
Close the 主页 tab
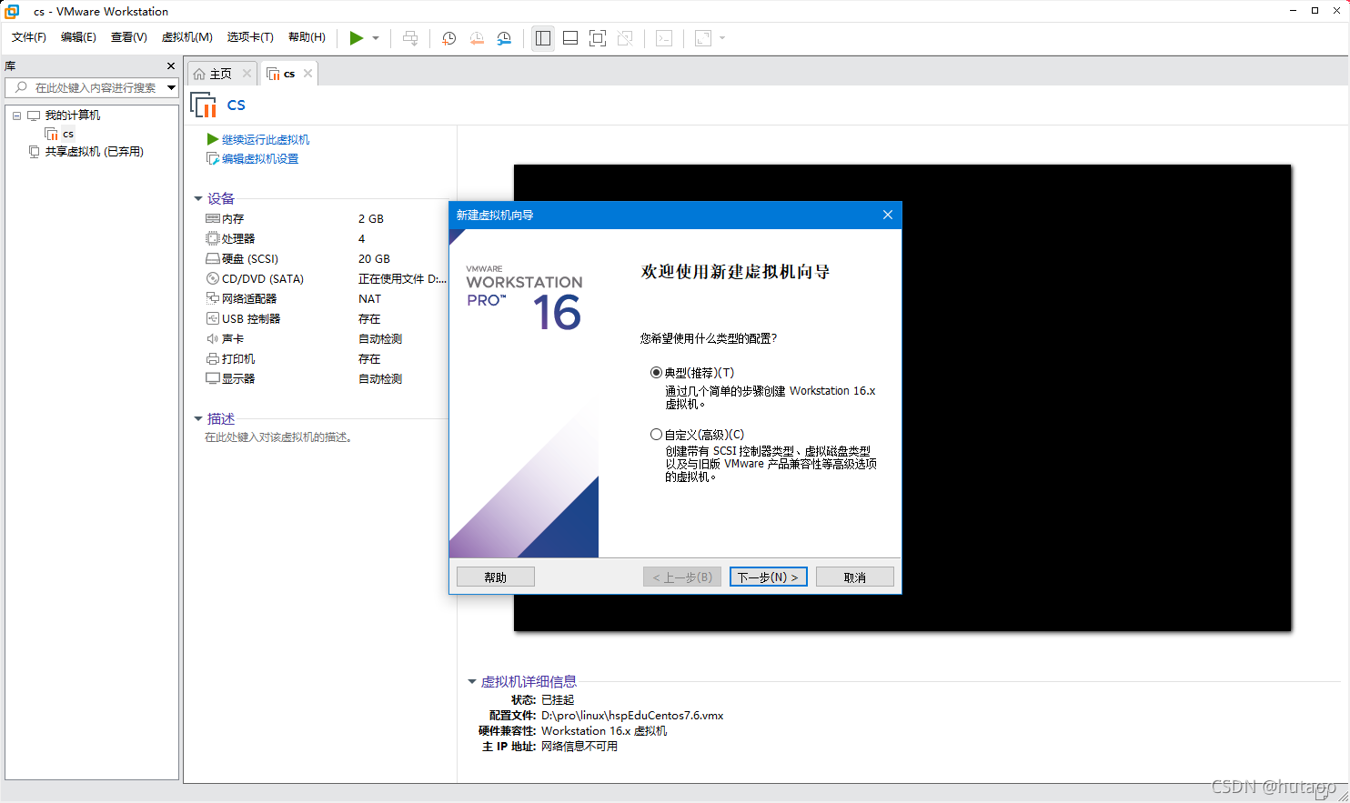247,74
